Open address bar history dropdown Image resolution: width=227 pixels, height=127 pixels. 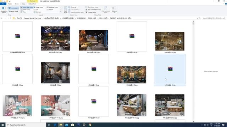click(197, 18)
